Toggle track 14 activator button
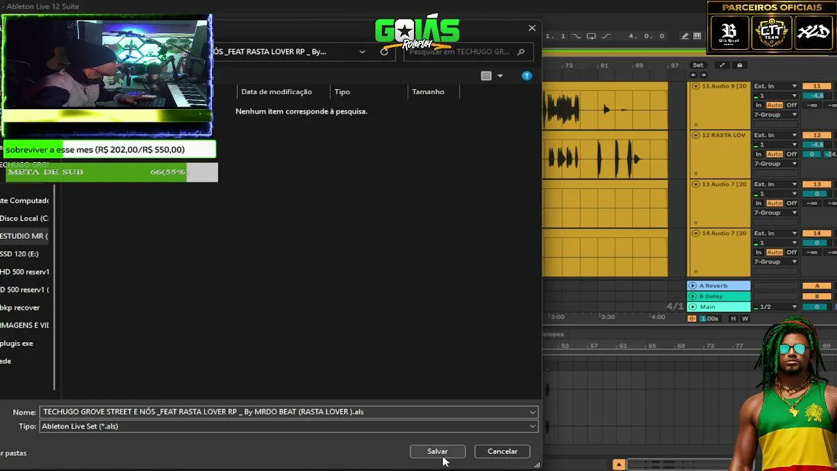The height and width of the screenshot is (471, 837). coord(817,234)
